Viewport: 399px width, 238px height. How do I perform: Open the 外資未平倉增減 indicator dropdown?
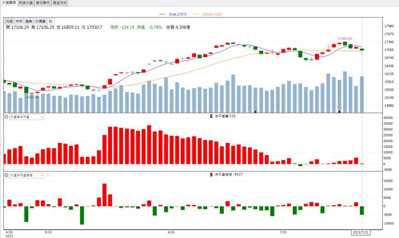click(26, 175)
